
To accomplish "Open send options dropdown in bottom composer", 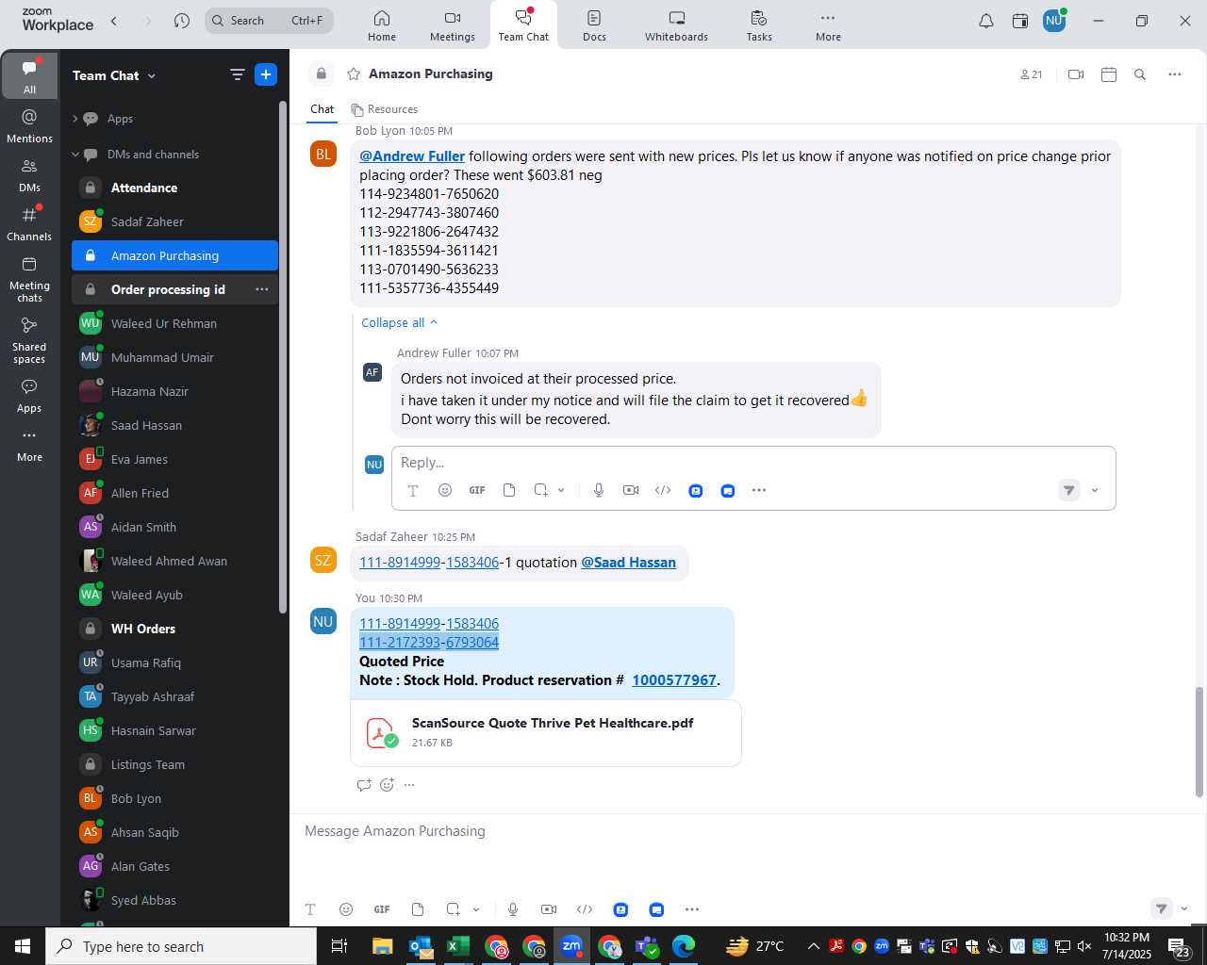I will pos(1184,909).
